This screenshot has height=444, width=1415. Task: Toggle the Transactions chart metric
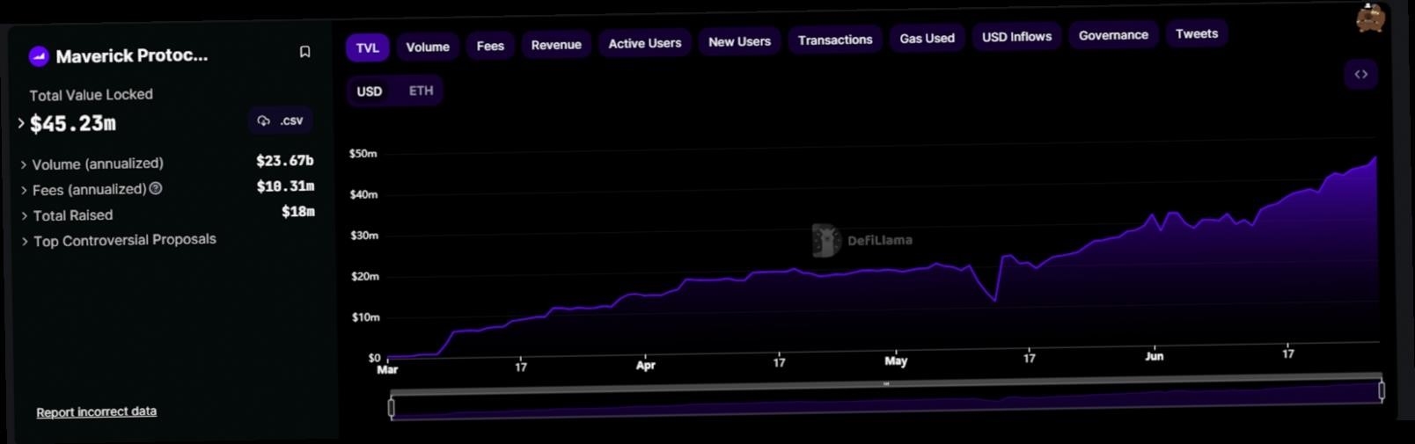(835, 40)
